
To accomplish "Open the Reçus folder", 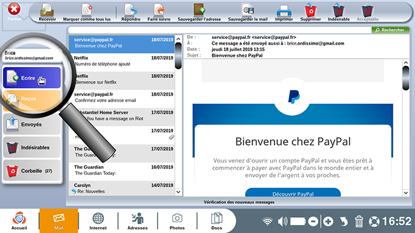I will (x=32, y=101).
